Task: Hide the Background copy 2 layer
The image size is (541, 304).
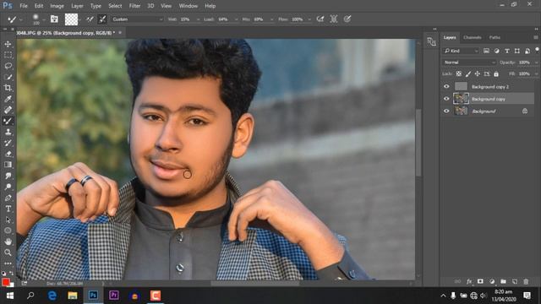Action: click(446, 86)
